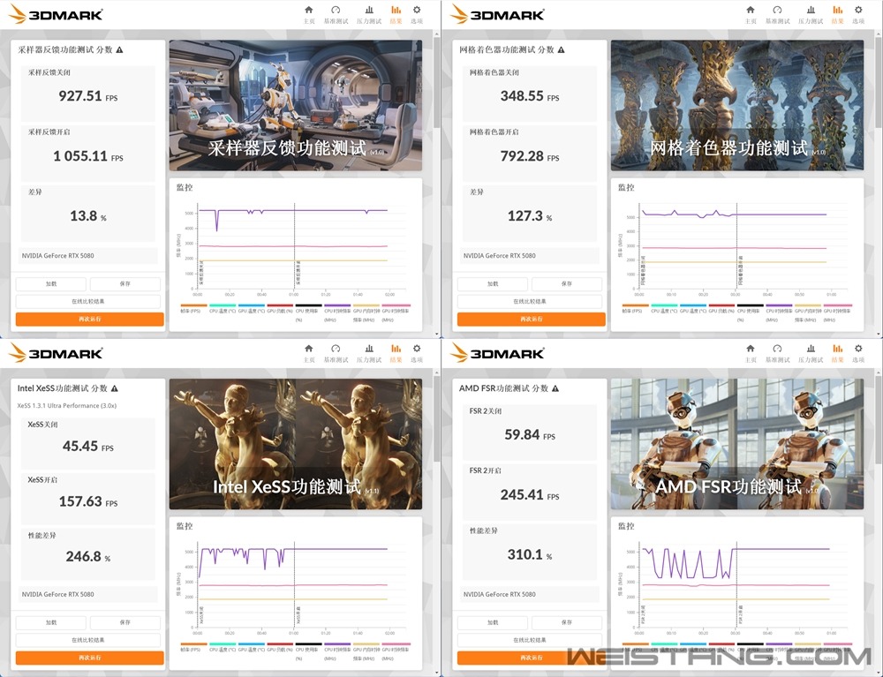Click teal CPU 温度 swatch in Intel XeSS chart
The image size is (883, 677).
[223, 644]
